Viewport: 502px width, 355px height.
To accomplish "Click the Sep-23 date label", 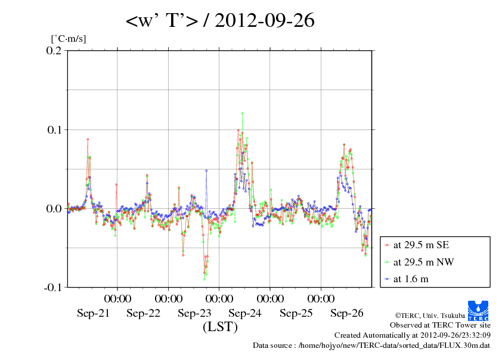I will click(x=194, y=313).
